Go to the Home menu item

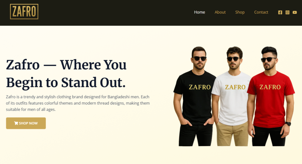pos(199,12)
